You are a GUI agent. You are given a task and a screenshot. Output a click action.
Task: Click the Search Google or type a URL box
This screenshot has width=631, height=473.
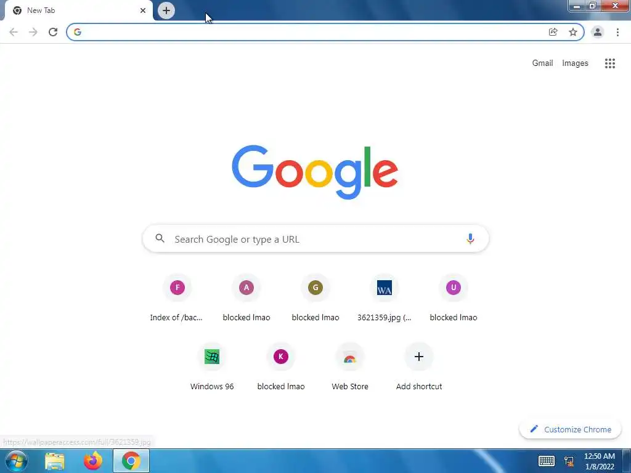coord(315,239)
